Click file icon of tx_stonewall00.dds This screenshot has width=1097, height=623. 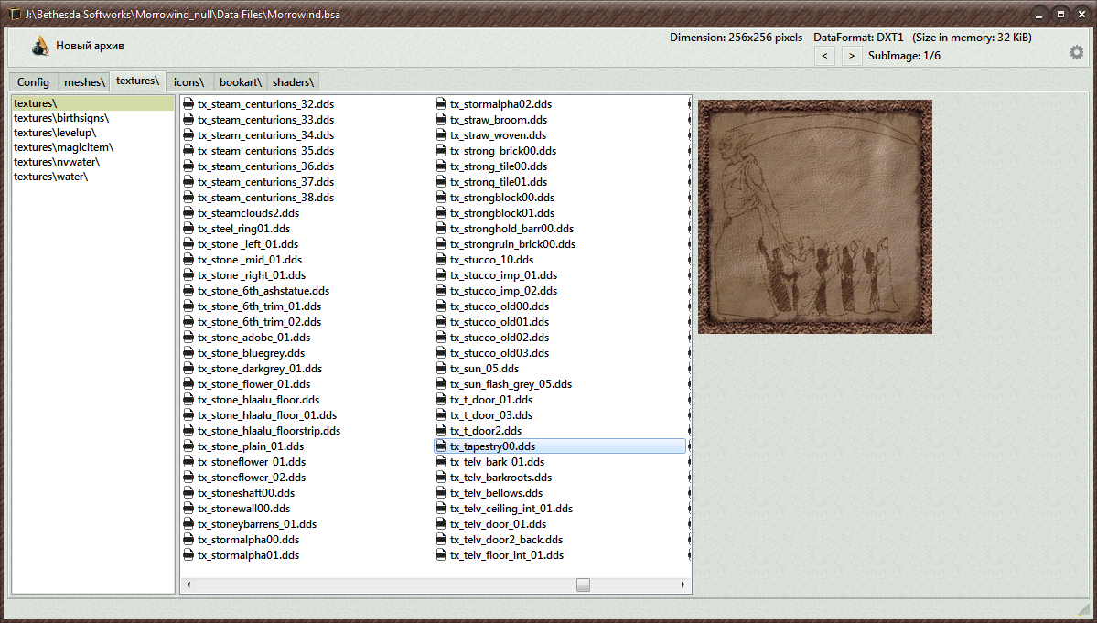point(188,509)
